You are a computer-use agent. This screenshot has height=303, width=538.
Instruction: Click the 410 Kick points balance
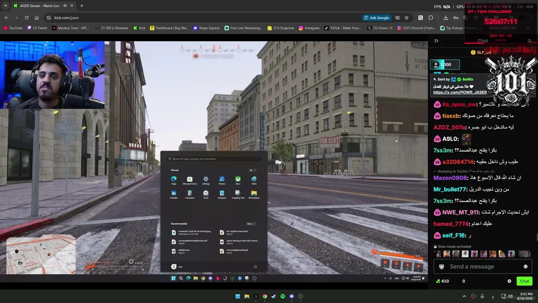(x=443, y=281)
